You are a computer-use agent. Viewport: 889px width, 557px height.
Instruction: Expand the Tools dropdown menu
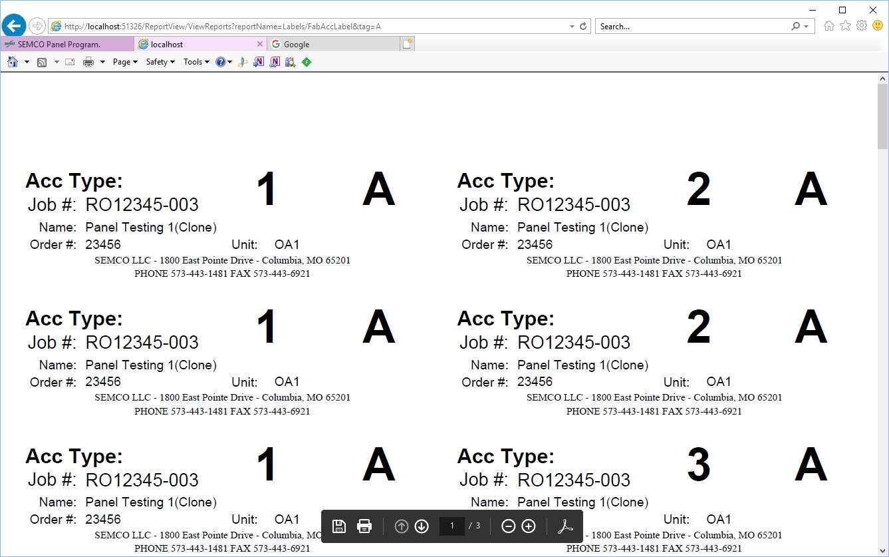pos(196,62)
